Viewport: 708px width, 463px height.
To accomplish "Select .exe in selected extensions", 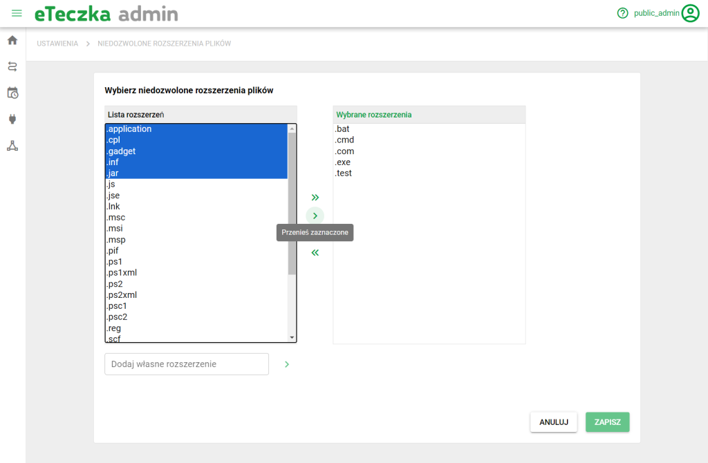I will 429,162.
